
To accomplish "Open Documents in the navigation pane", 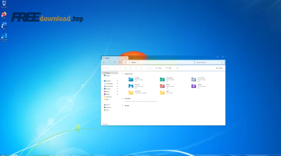I will [x=109, y=86].
